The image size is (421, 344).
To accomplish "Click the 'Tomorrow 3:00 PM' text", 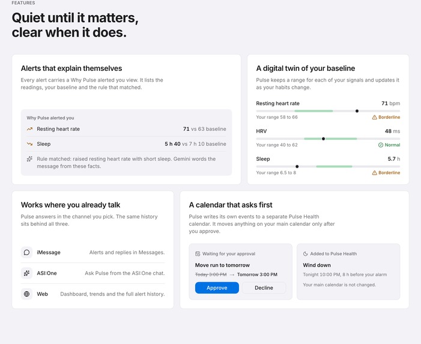I will click(257, 274).
